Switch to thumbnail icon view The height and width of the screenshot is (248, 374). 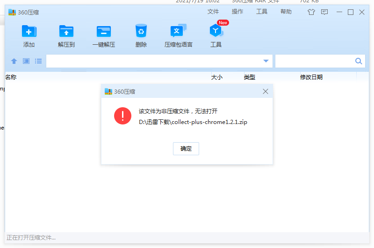coord(26,61)
